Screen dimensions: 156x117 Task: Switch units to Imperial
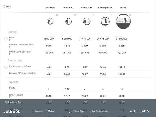click(38, 111)
